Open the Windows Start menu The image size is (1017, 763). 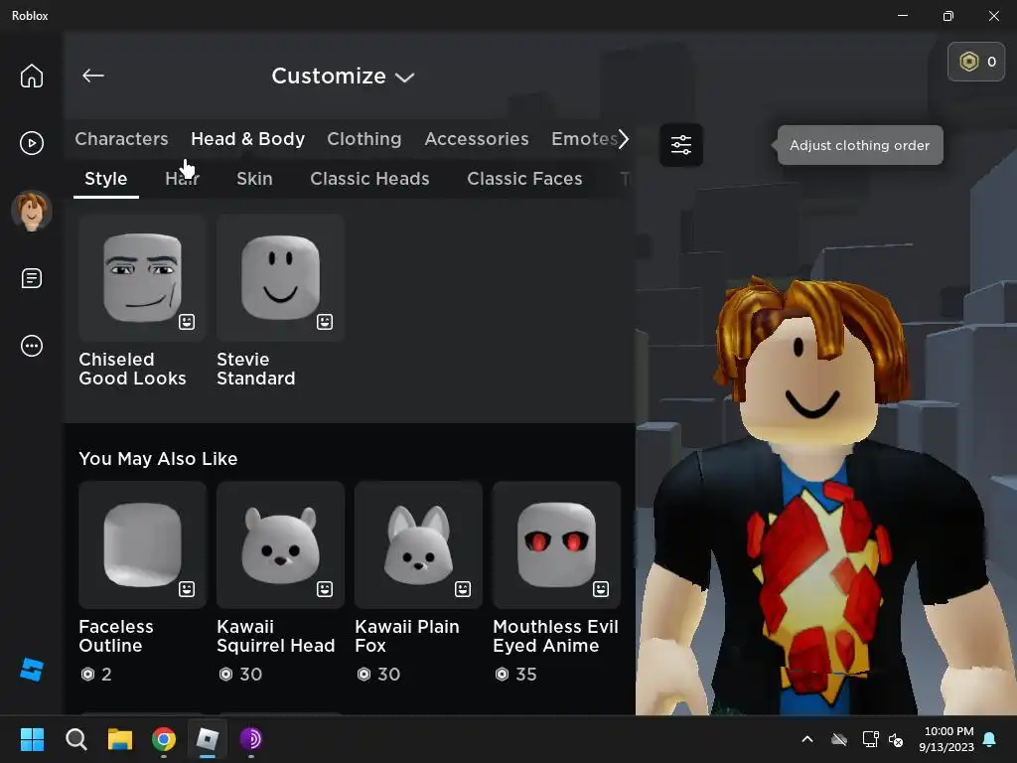pos(32,739)
